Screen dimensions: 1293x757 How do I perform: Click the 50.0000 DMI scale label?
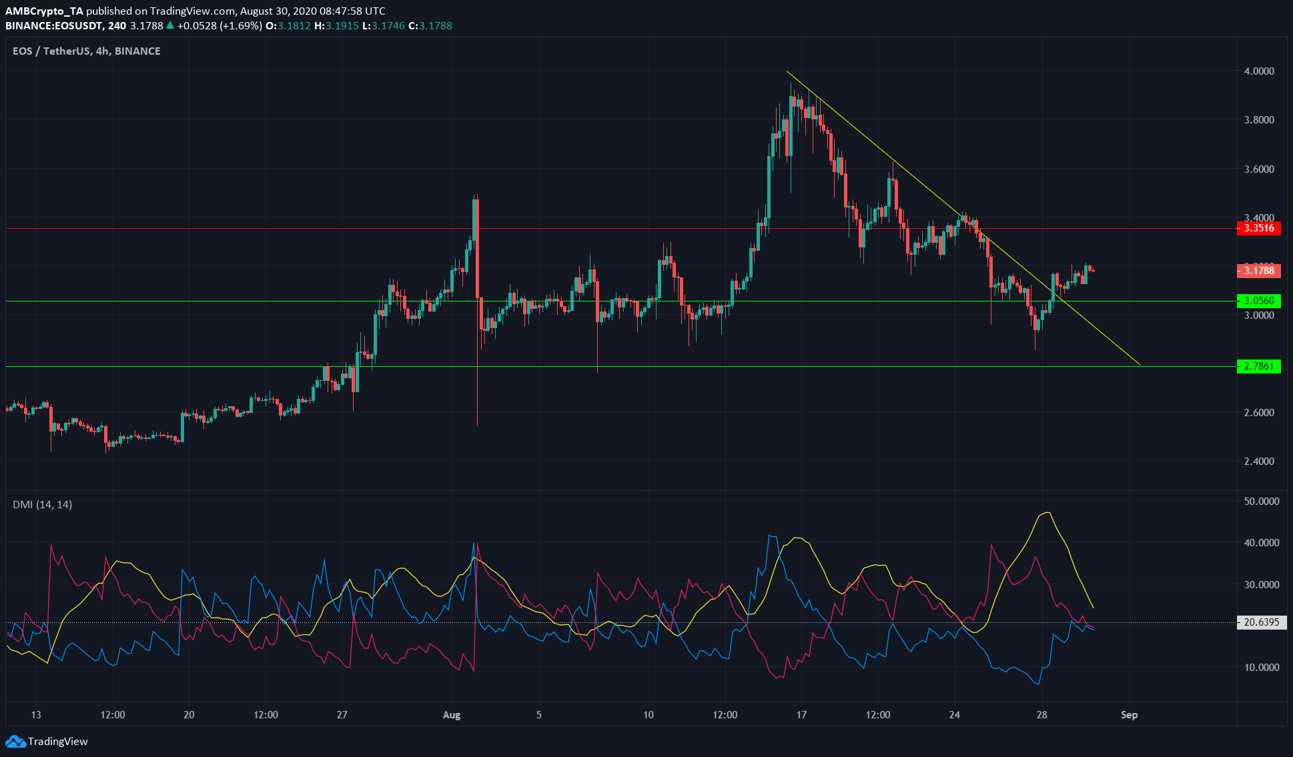pos(1261,501)
